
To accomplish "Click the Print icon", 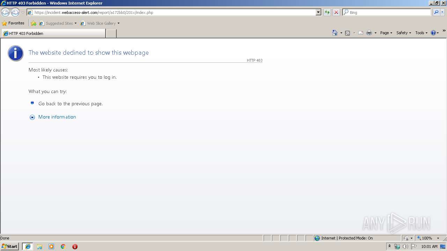I will pos(369,33).
